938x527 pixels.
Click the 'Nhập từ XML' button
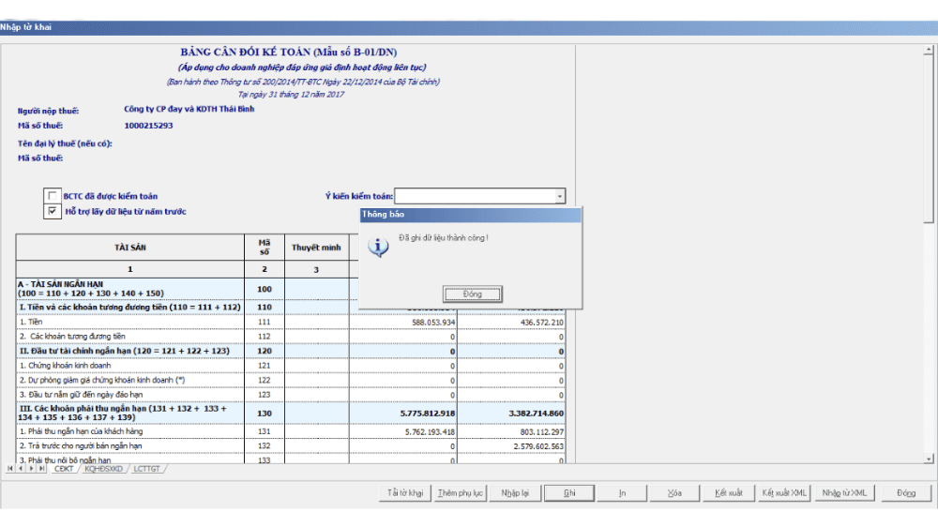point(844,493)
